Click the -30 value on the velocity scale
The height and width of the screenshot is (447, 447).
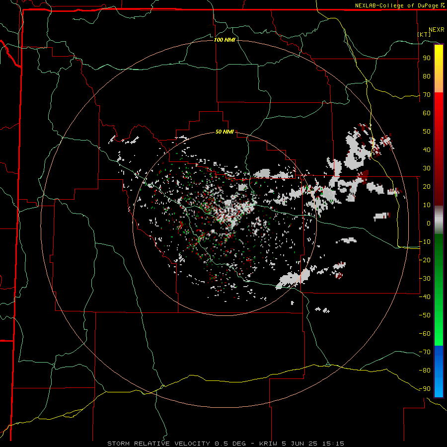425,278
